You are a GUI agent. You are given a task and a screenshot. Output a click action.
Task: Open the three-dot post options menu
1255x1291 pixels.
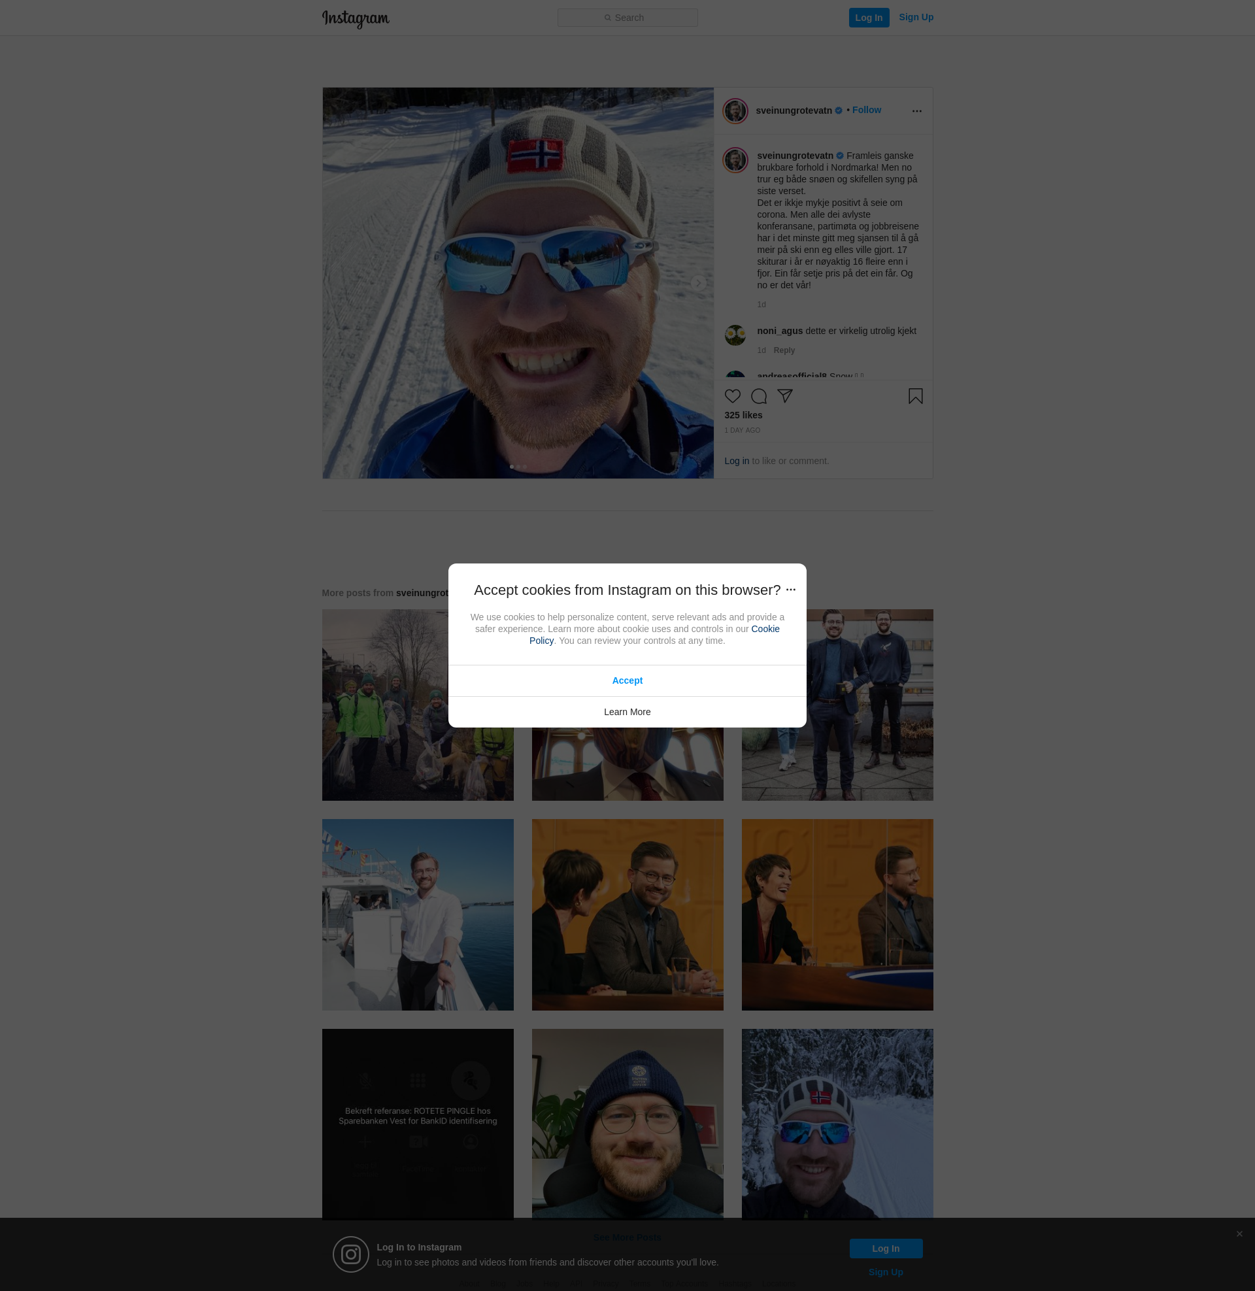click(916, 111)
